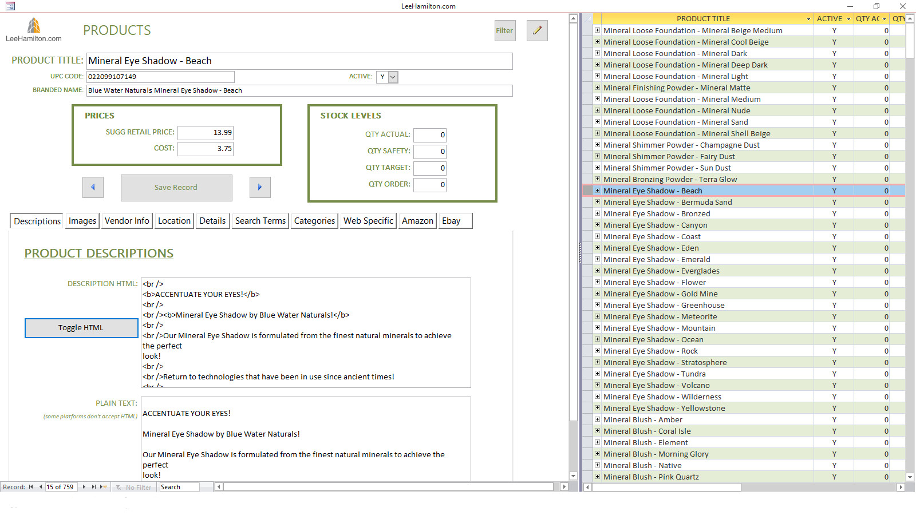
Task: Create new blank record in navigator
Action: 104,487
